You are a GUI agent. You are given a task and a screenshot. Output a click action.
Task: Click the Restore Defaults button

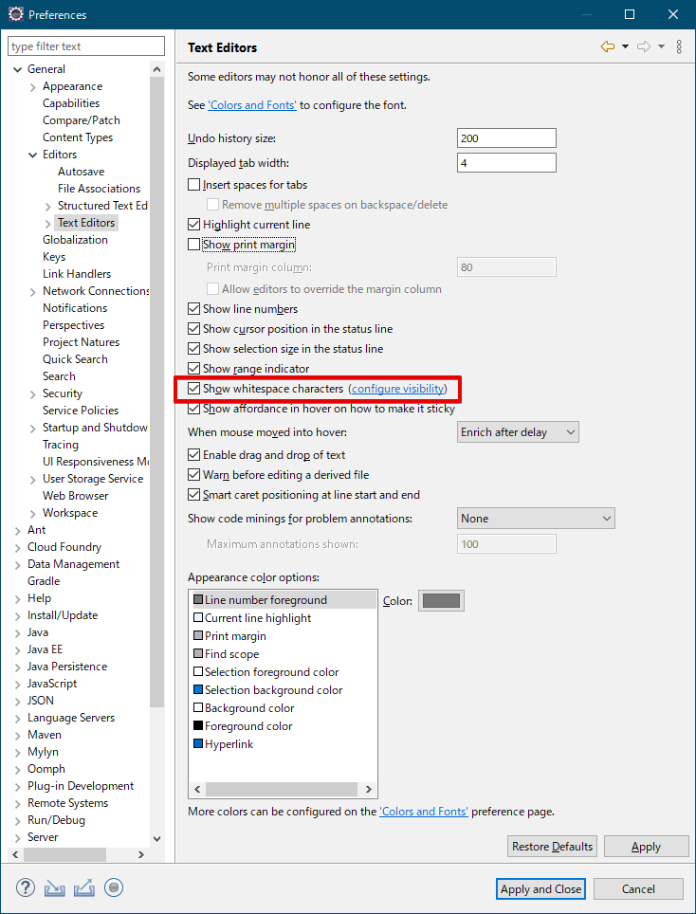tap(552, 847)
